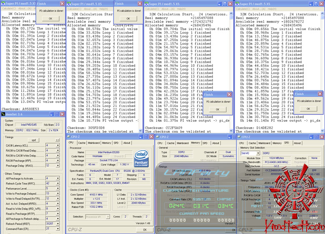The width and height of the screenshot is (325, 234).
Task: Click OK in the Finish dialog over the D14DE282 Super PI window
Action: (308, 109)
